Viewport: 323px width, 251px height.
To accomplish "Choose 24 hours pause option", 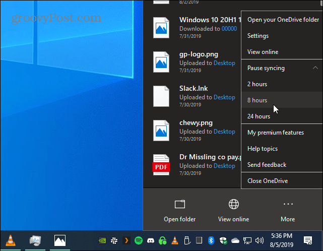I will (x=282, y=116).
